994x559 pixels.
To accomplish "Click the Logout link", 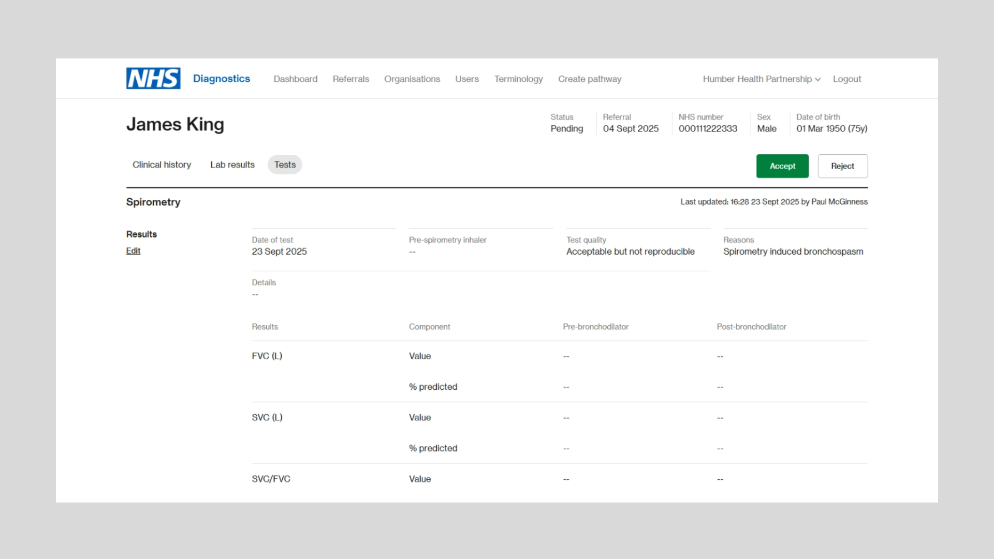I will point(846,79).
